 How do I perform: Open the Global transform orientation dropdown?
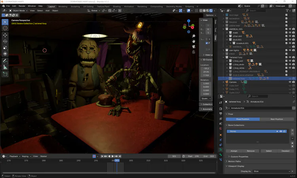tap(94, 11)
